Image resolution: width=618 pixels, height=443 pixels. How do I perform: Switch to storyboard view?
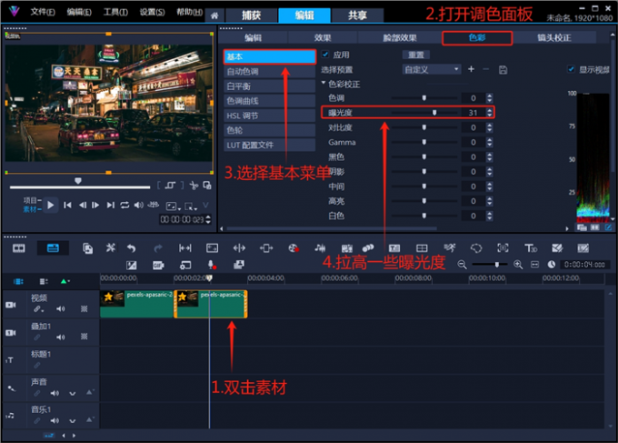coord(18,248)
